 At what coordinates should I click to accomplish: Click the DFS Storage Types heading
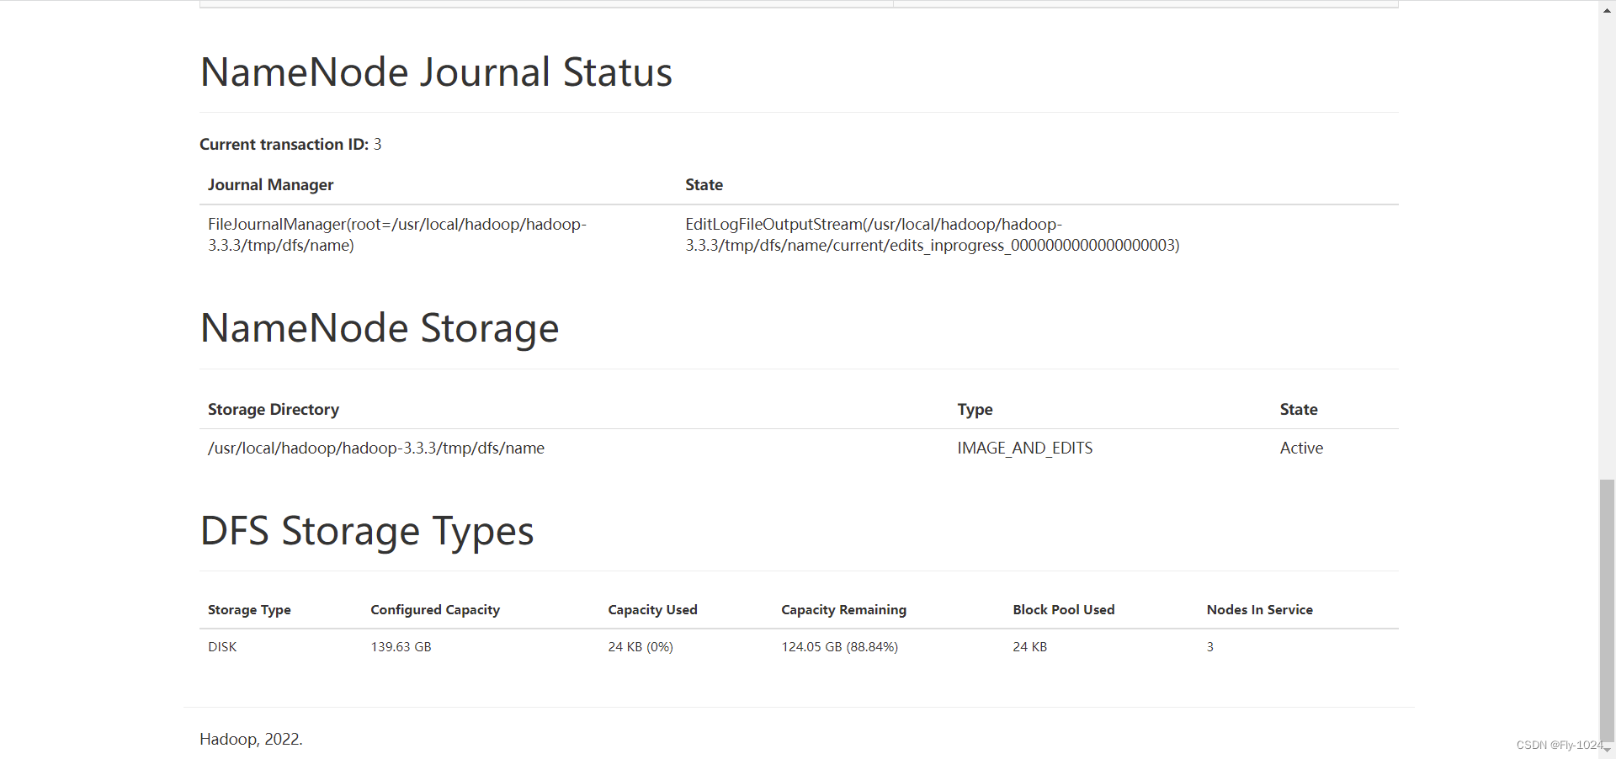367,531
